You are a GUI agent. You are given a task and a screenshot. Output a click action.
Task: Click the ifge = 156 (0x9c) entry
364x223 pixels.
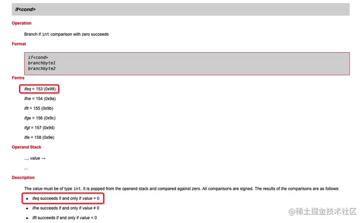click(x=40, y=118)
